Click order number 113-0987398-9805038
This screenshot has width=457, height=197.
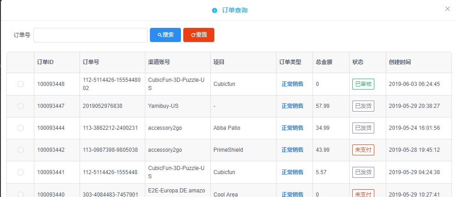110,150
